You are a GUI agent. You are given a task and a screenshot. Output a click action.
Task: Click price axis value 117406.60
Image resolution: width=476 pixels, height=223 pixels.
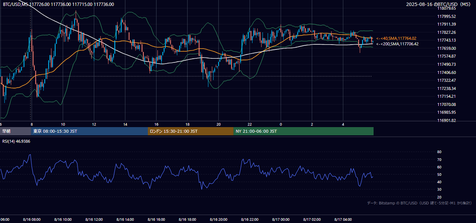tap(446, 72)
